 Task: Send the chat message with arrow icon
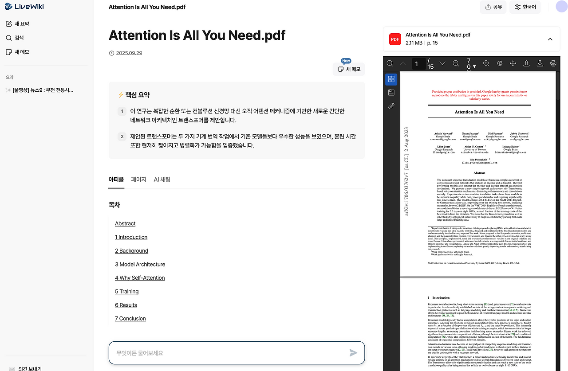point(353,353)
